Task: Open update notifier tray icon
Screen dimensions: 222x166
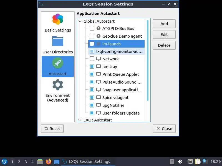Action: [x=205, y=161]
